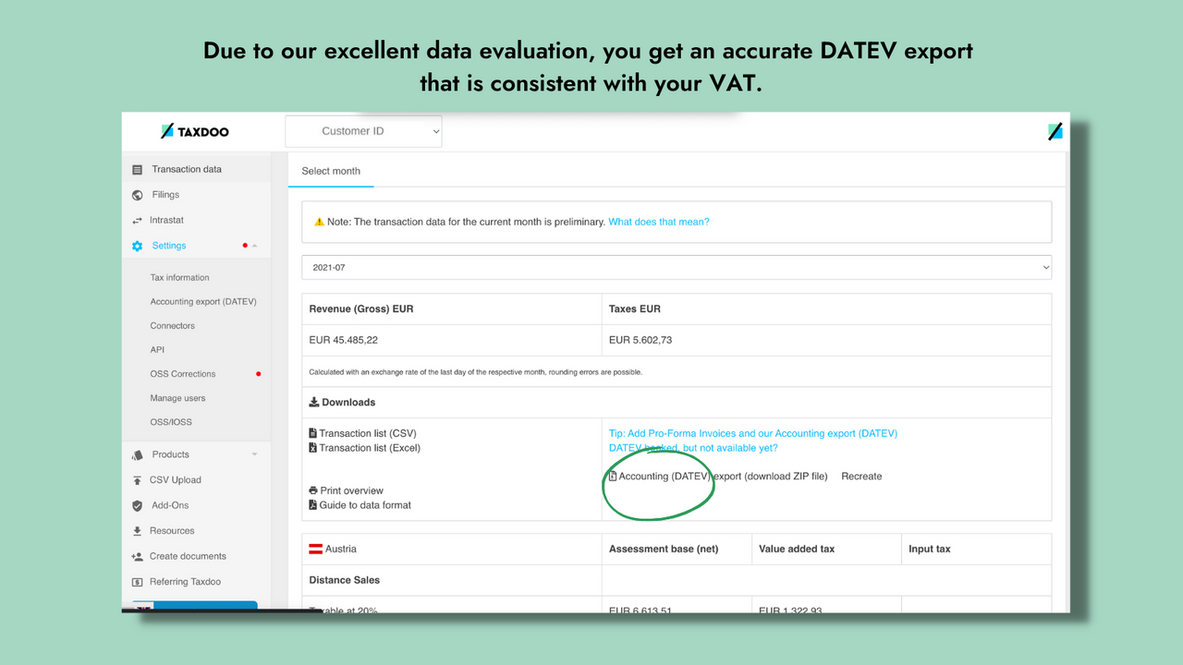Viewport: 1183px width, 665px height.
Task: Click the EUR 5.602,73 taxes value
Action: coord(640,340)
